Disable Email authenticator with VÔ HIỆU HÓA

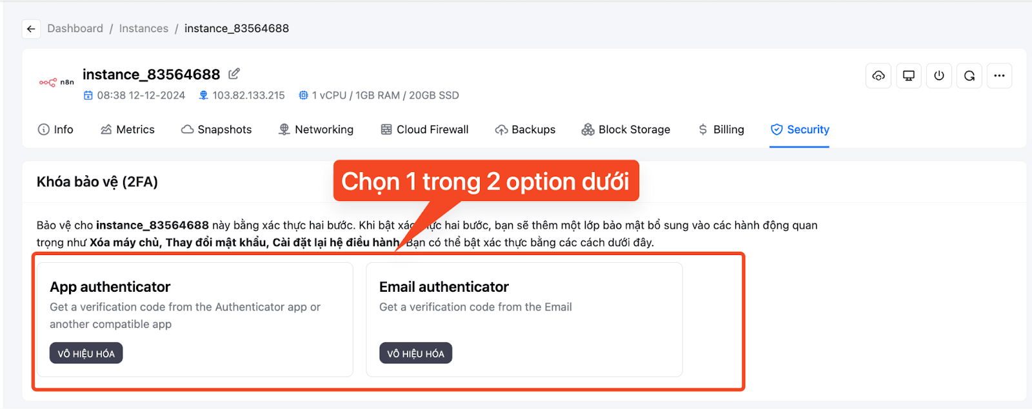click(416, 353)
